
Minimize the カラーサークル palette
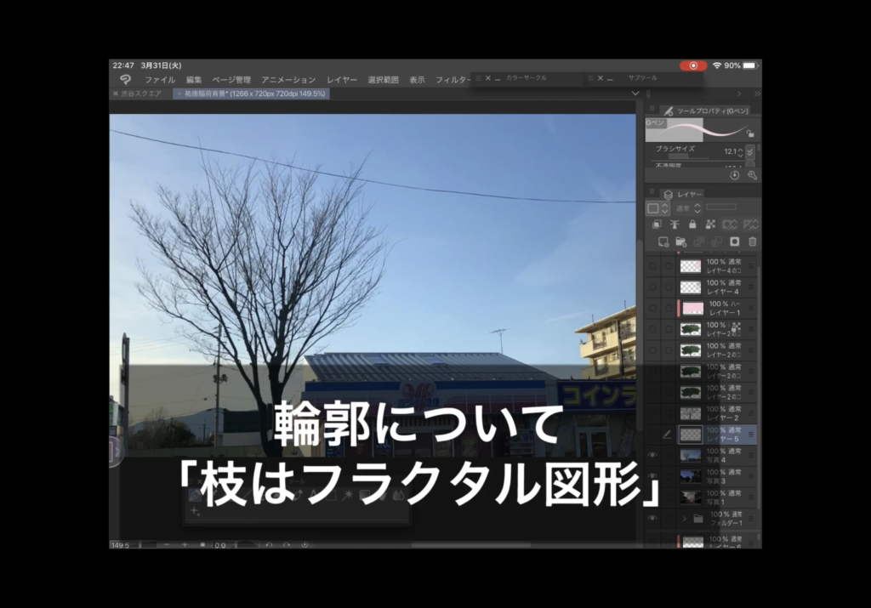coord(498,79)
